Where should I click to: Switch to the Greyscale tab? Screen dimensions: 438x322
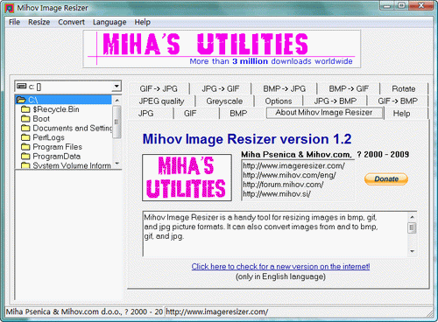coord(224,101)
